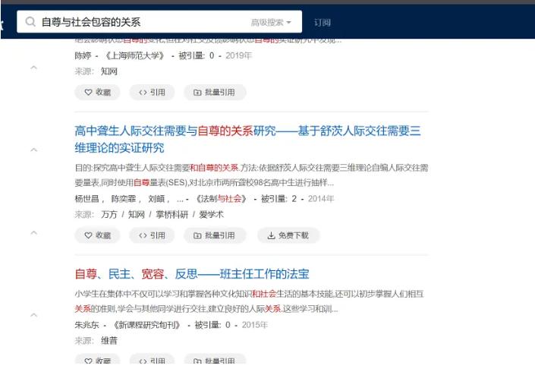
Task: Collapse arrow beside 高中聋生 article title
Action: coord(34,150)
